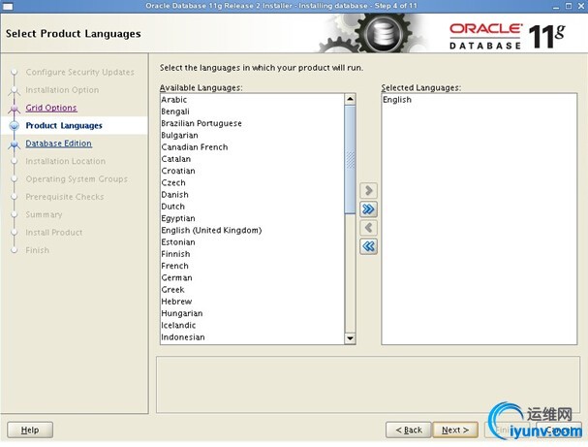Select Croatian in Available Languages
The height and width of the screenshot is (447, 588).
[252, 171]
